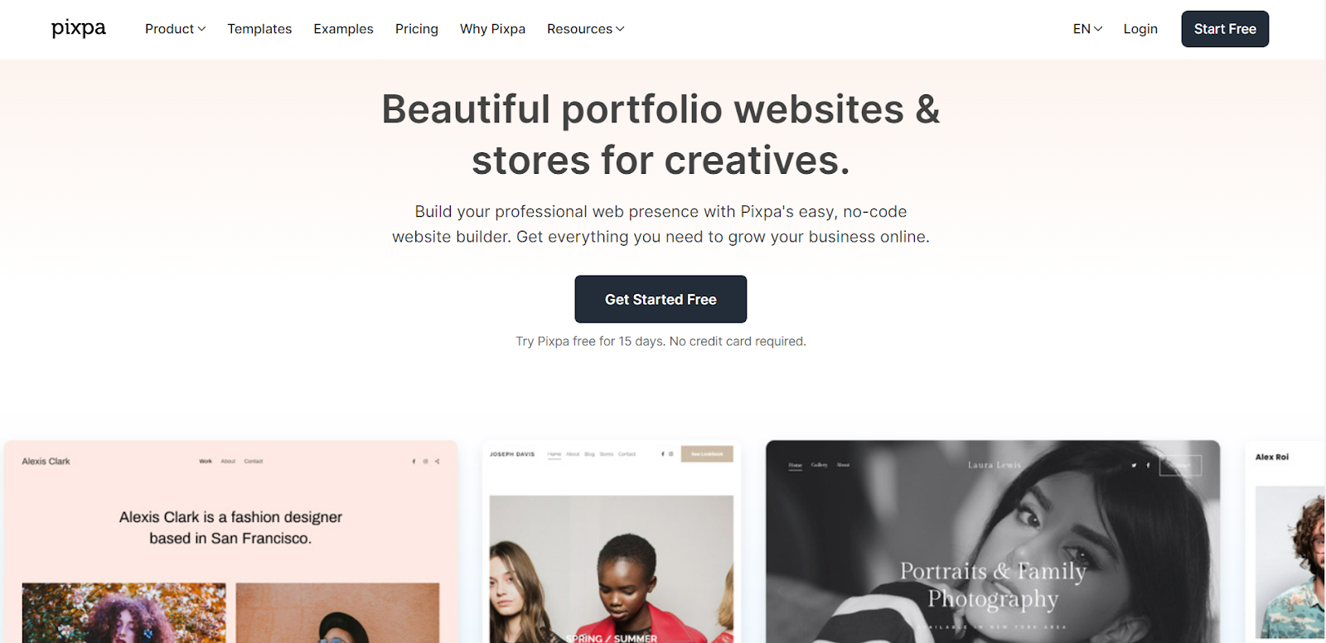Click the Facebook icon in Joseph Davis template
Image resolution: width=1326 pixels, height=643 pixels.
pos(662,453)
